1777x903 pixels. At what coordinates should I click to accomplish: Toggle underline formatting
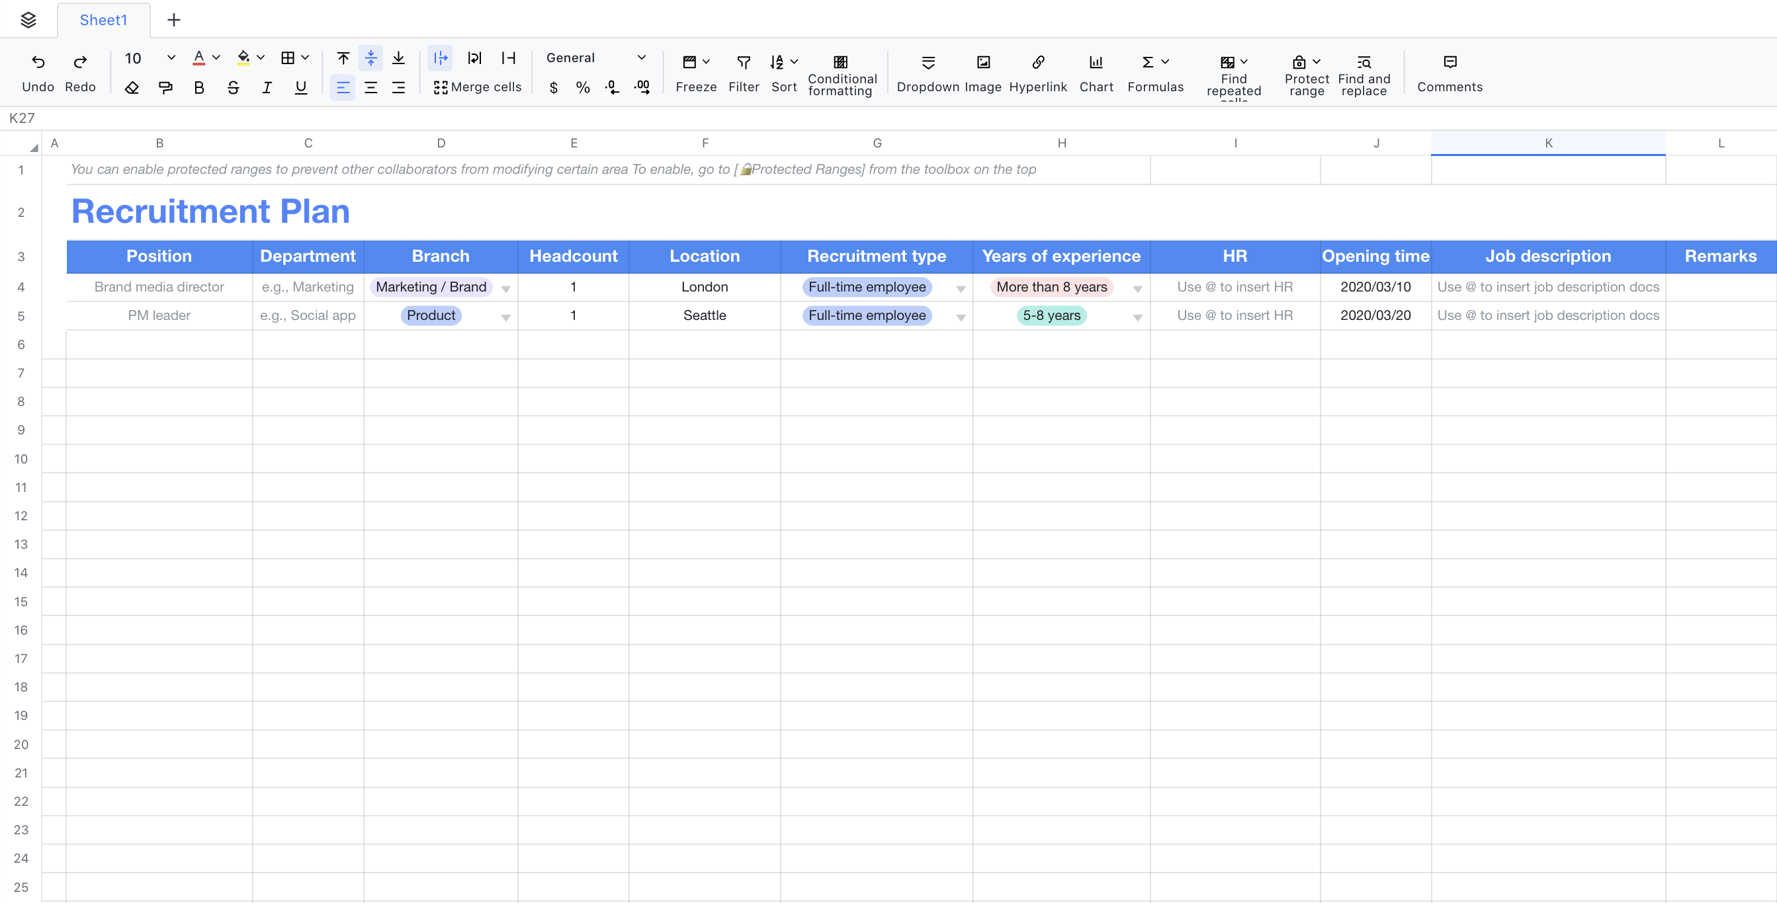pyautogui.click(x=301, y=87)
